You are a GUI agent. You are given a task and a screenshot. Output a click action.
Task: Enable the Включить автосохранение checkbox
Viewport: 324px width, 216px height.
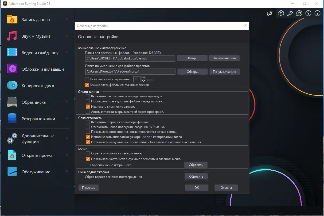(87, 79)
